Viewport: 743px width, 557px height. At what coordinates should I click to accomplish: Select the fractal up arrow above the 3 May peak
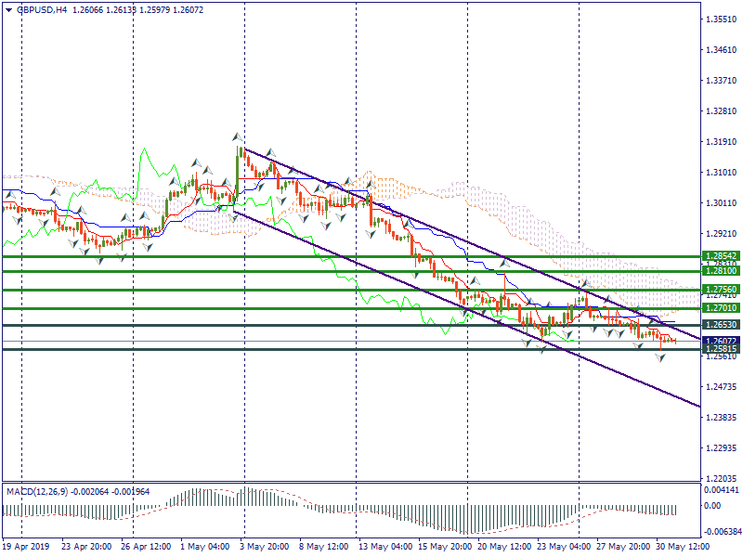[x=237, y=137]
